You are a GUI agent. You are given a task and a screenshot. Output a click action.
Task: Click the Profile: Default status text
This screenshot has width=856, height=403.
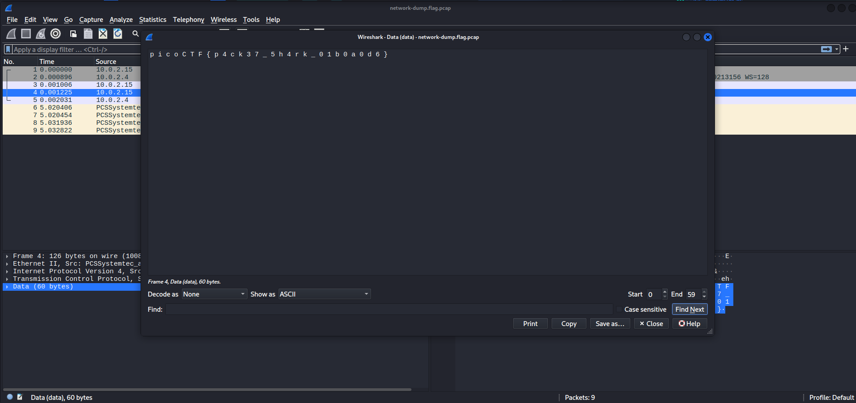click(x=831, y=397)
